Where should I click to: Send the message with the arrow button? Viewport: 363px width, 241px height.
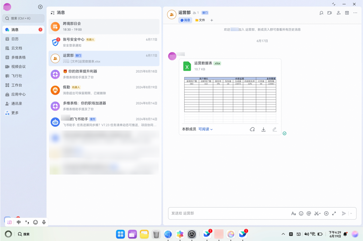pos(344,214)
